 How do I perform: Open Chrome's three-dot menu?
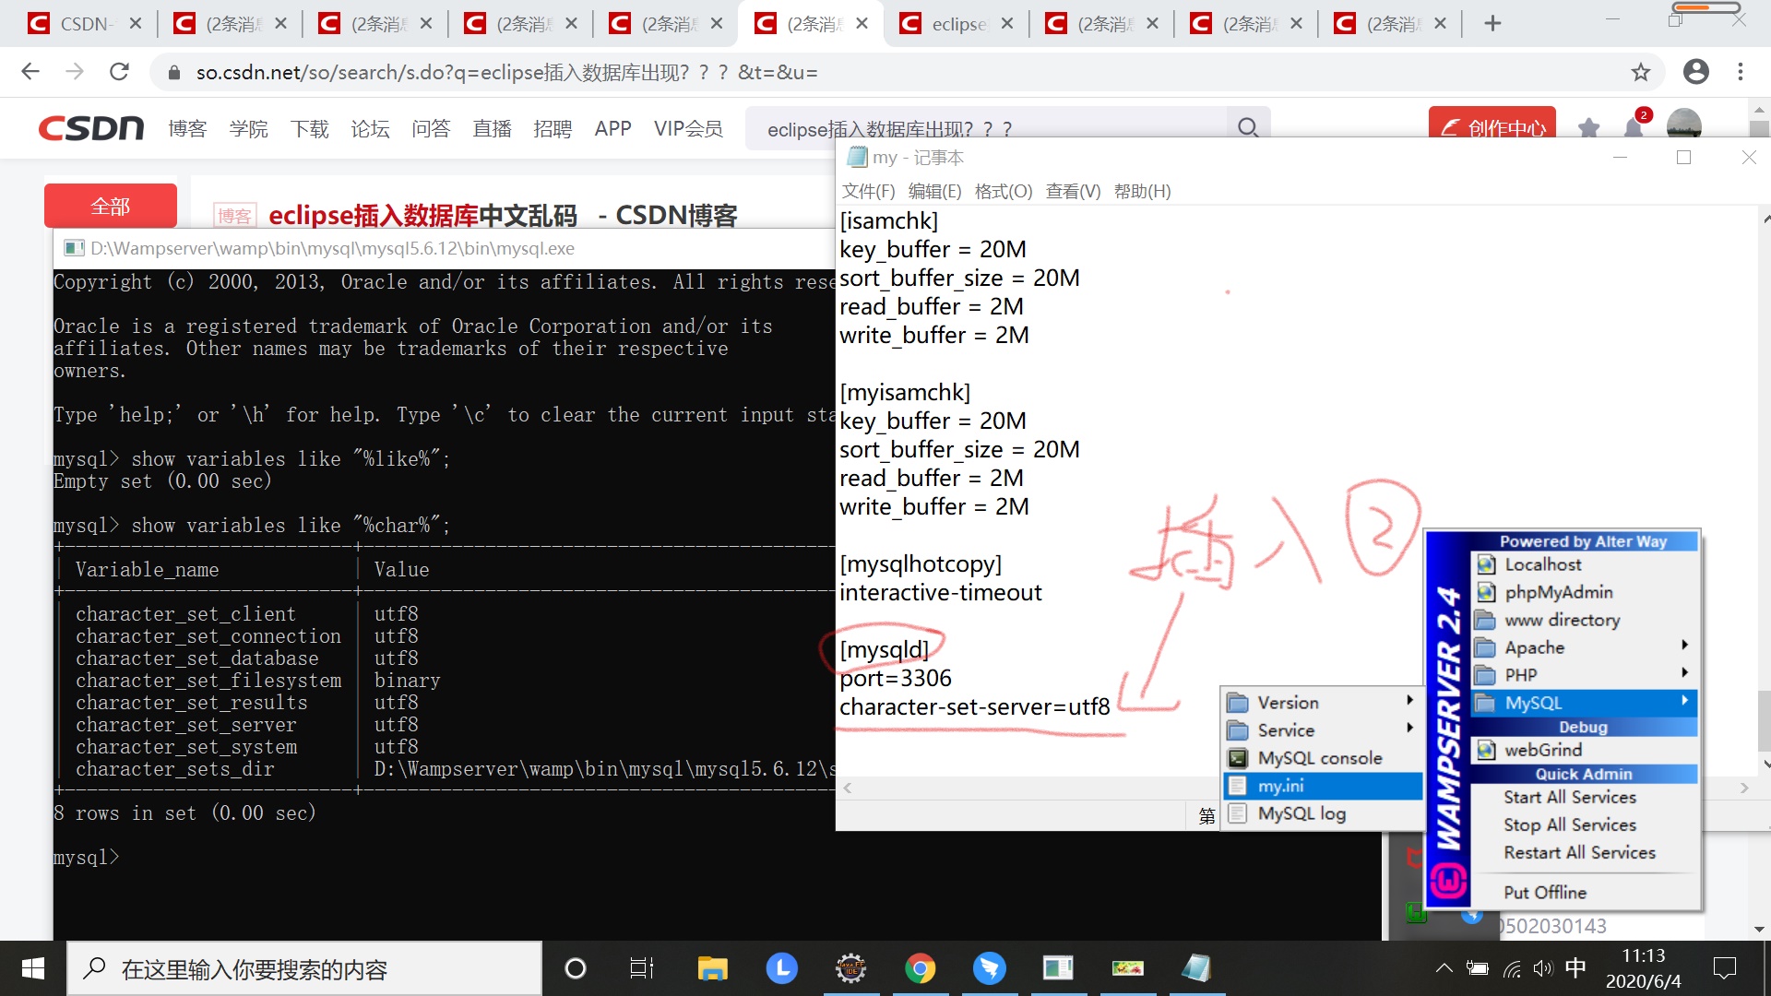point(1741,72)
